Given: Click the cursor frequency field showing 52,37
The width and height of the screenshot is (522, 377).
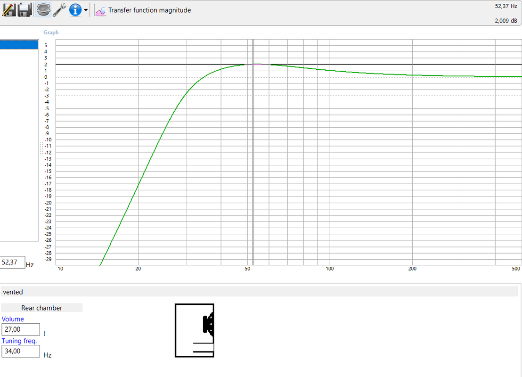Looking at the screenshot, I should [x=13, y=262].
